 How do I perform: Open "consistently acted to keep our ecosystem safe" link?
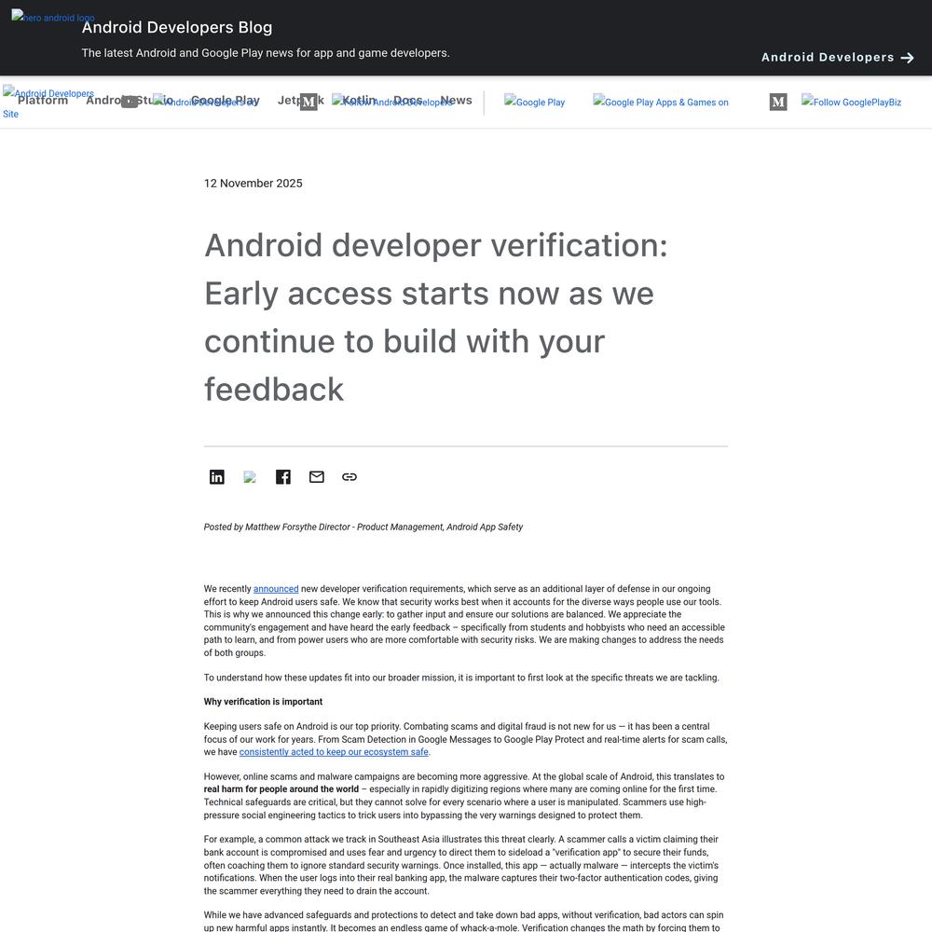[334, 752]
